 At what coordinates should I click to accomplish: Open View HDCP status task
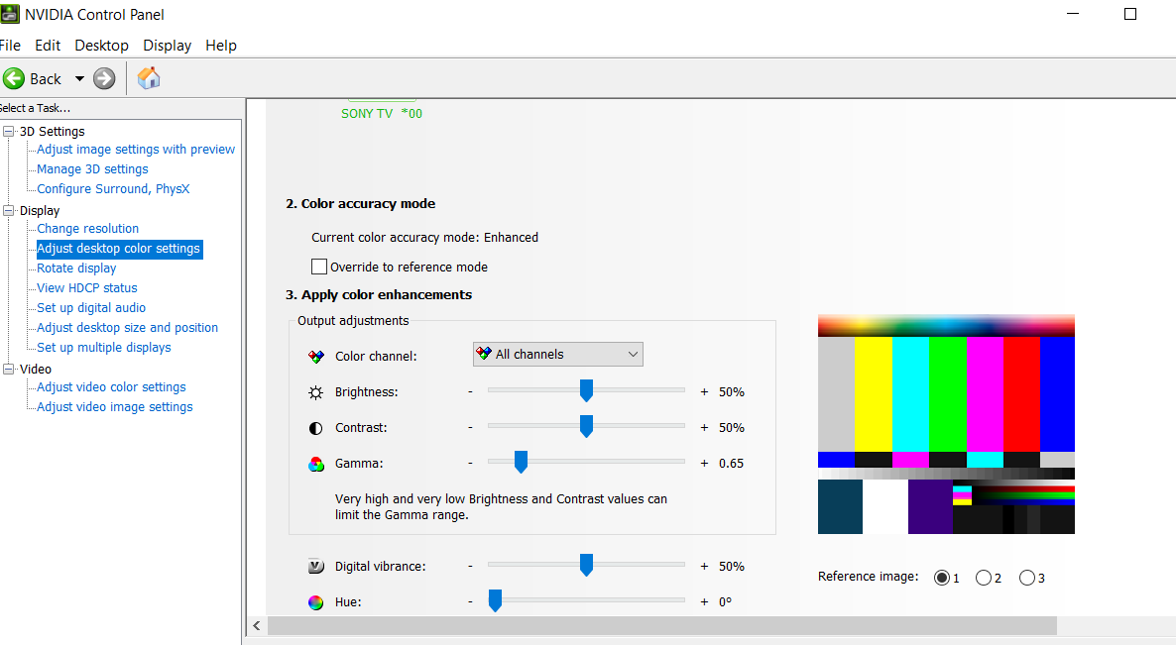tap(87, 287)
